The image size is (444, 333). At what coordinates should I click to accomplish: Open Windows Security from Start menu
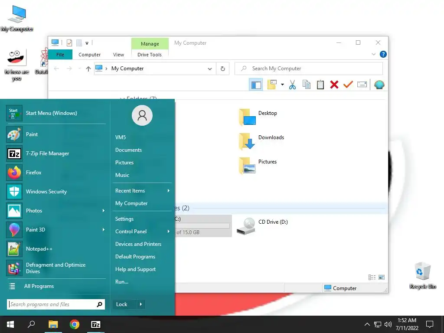[56, 191]
